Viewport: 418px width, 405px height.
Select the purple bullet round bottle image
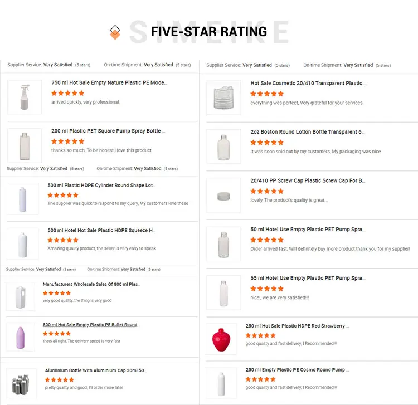pos(21,337)
